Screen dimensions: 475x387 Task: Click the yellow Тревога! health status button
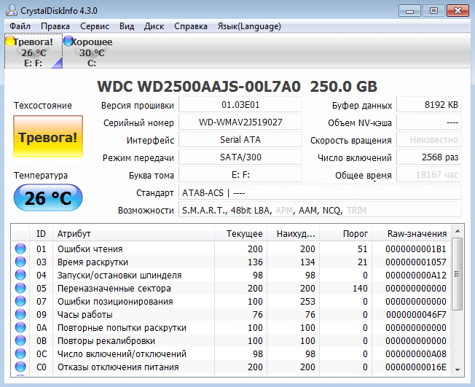(x=48, y=136)
